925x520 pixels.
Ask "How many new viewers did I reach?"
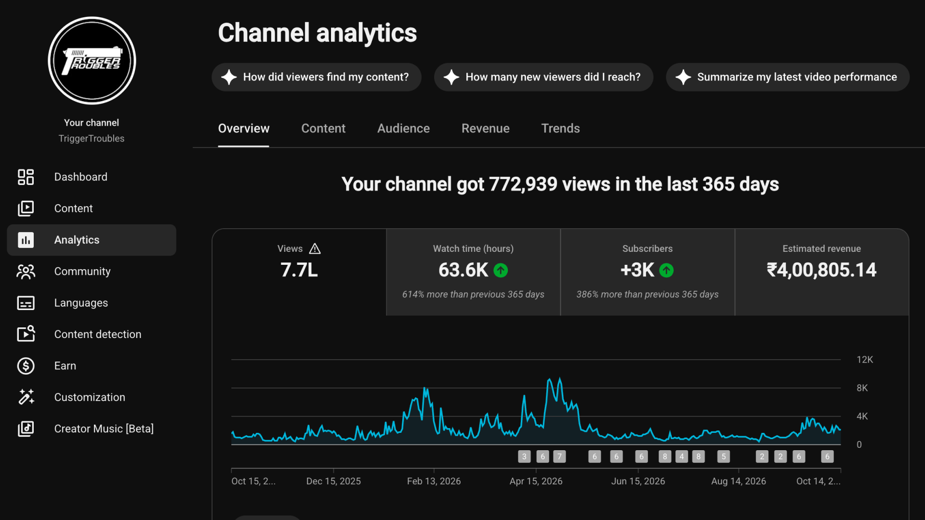pyautogui.click(x=543, y=77)
